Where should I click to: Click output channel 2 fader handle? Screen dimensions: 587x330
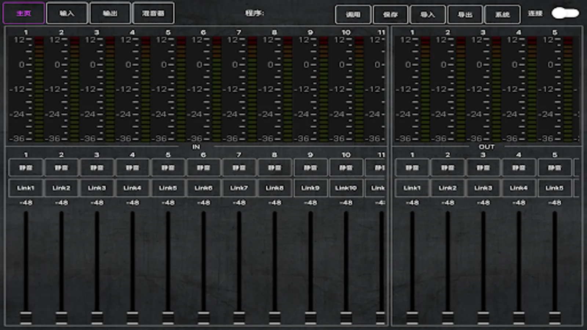(448, 318)
